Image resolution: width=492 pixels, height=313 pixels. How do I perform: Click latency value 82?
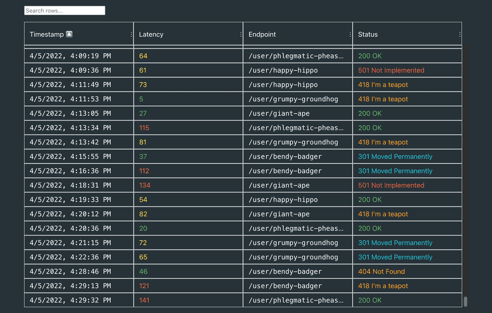click(143, 214)
